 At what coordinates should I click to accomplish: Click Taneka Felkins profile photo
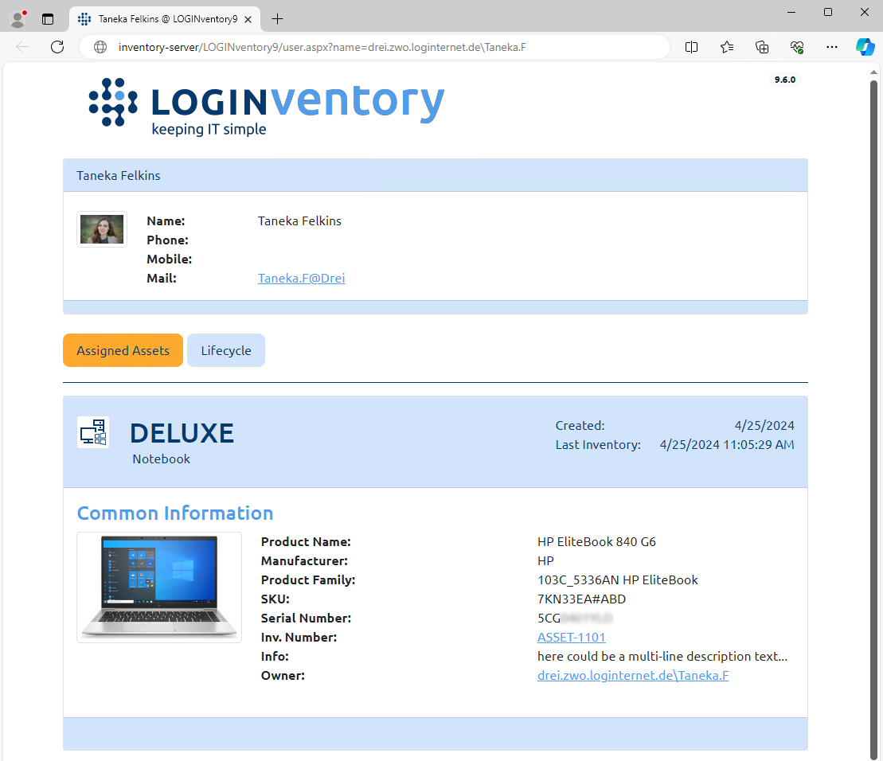click(x=102, y=229)
